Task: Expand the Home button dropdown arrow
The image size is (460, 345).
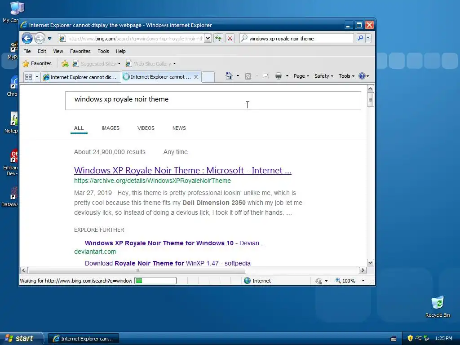Action: [x=238, y=76]
